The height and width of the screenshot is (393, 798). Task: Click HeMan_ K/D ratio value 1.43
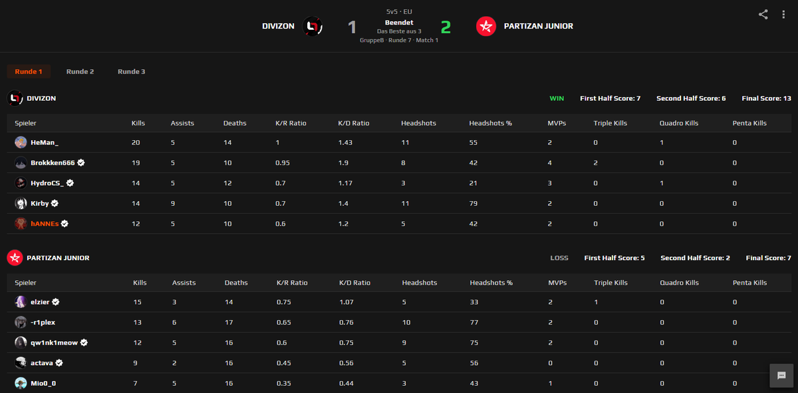tap(345, 143)
